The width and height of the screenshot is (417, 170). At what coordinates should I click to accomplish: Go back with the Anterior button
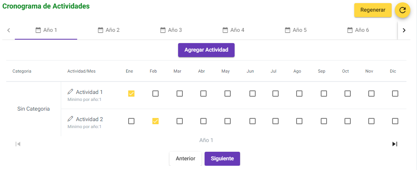[x=186, y=159]
